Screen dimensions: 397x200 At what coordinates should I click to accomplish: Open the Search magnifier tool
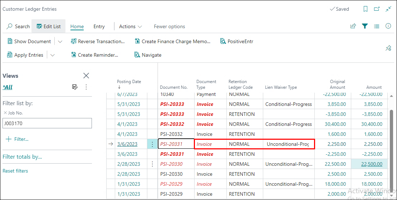point(18,26)
